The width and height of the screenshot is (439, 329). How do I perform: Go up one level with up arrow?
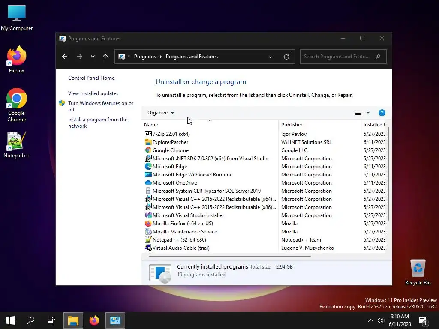pos(105,57)
